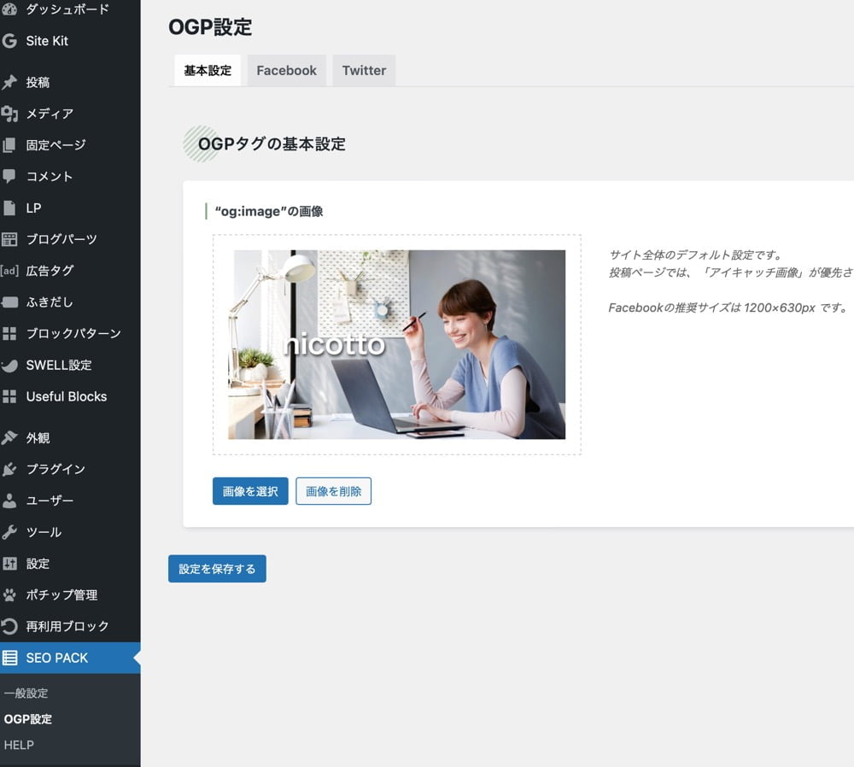Open the HELP submenu link
The image size is (854, 767).
[19, 745]
